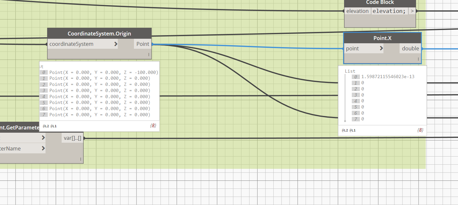The image size is (458, 205).
Task: Click the var[]..[] output port
Action: pyautogui.click(x=73, y=138)
